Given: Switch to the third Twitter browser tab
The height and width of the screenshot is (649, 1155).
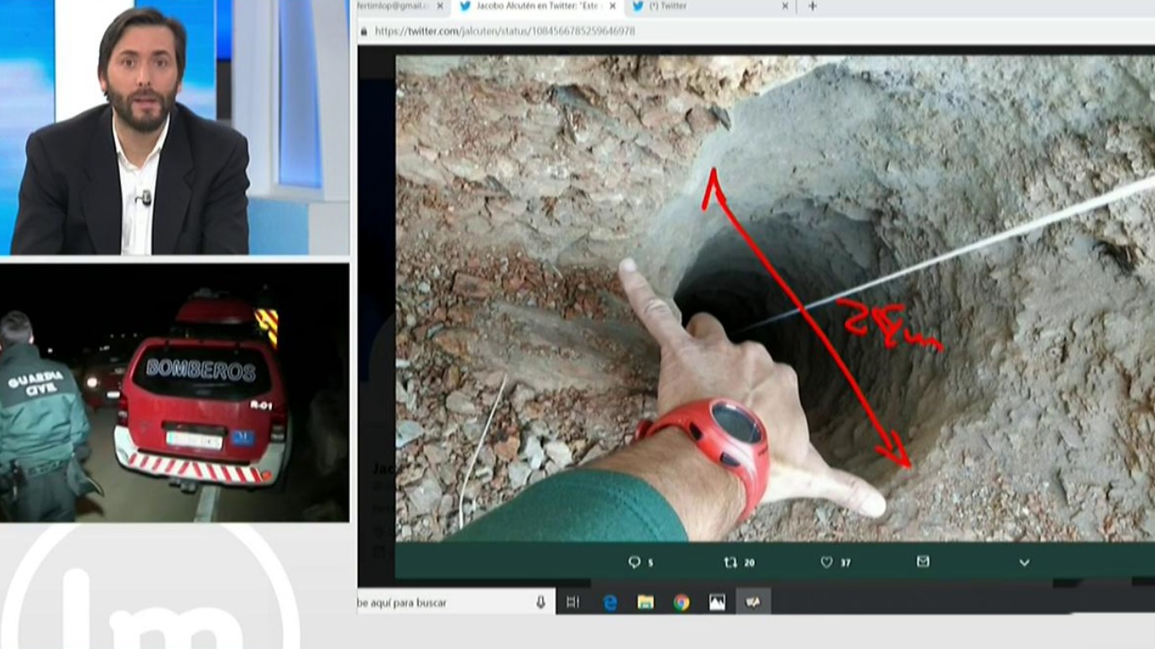Looking at the screenshot, I should (705, 7).
